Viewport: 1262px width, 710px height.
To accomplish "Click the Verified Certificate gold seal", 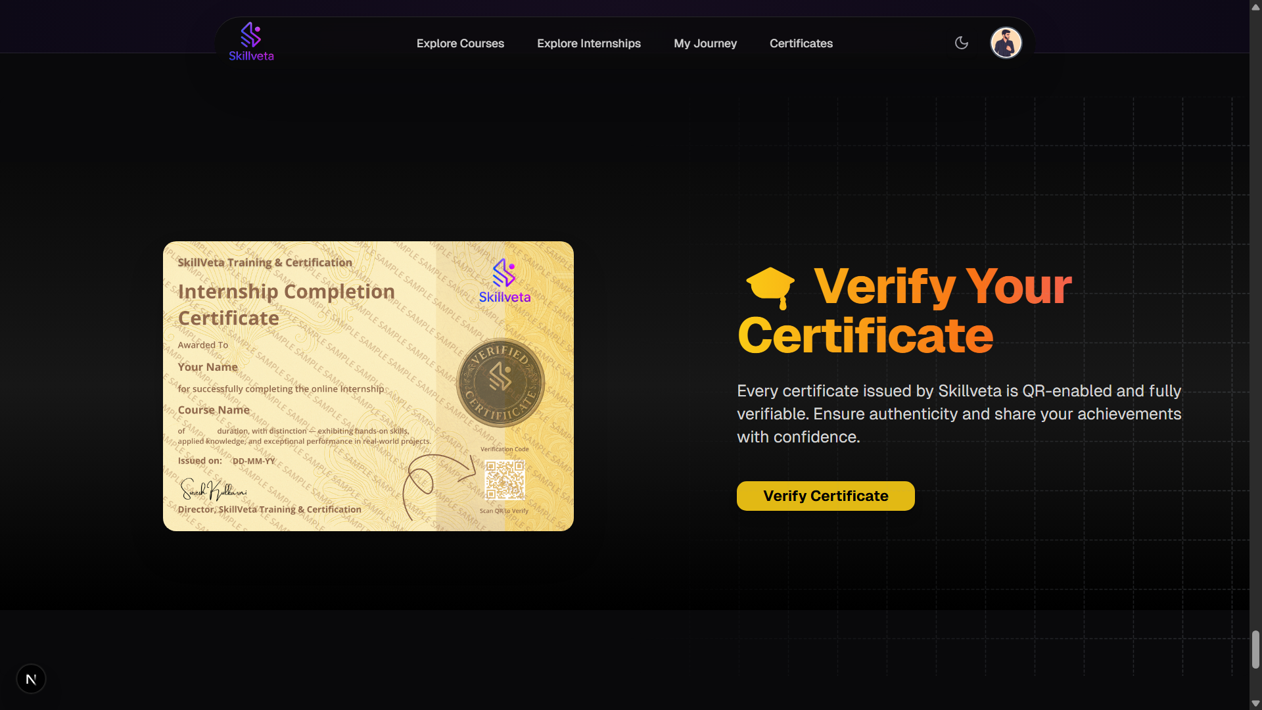I will (x=501, y=383).
